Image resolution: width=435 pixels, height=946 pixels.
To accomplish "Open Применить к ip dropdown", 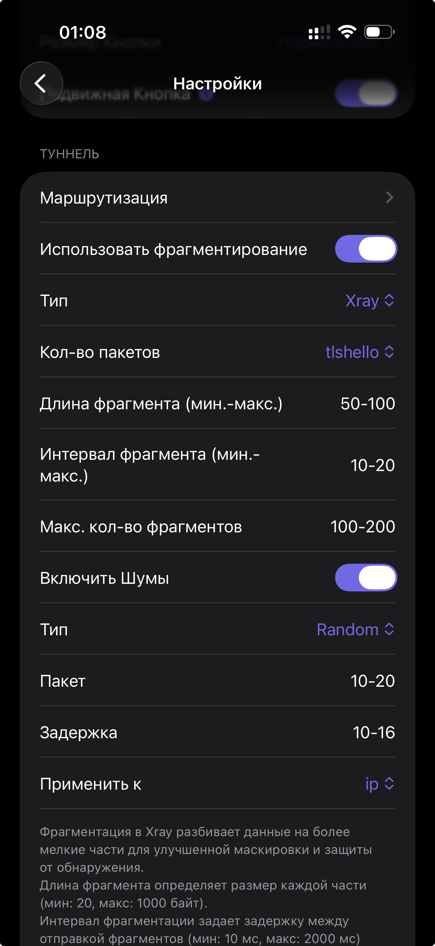I will pyautogui.click(x=372, y=784).
